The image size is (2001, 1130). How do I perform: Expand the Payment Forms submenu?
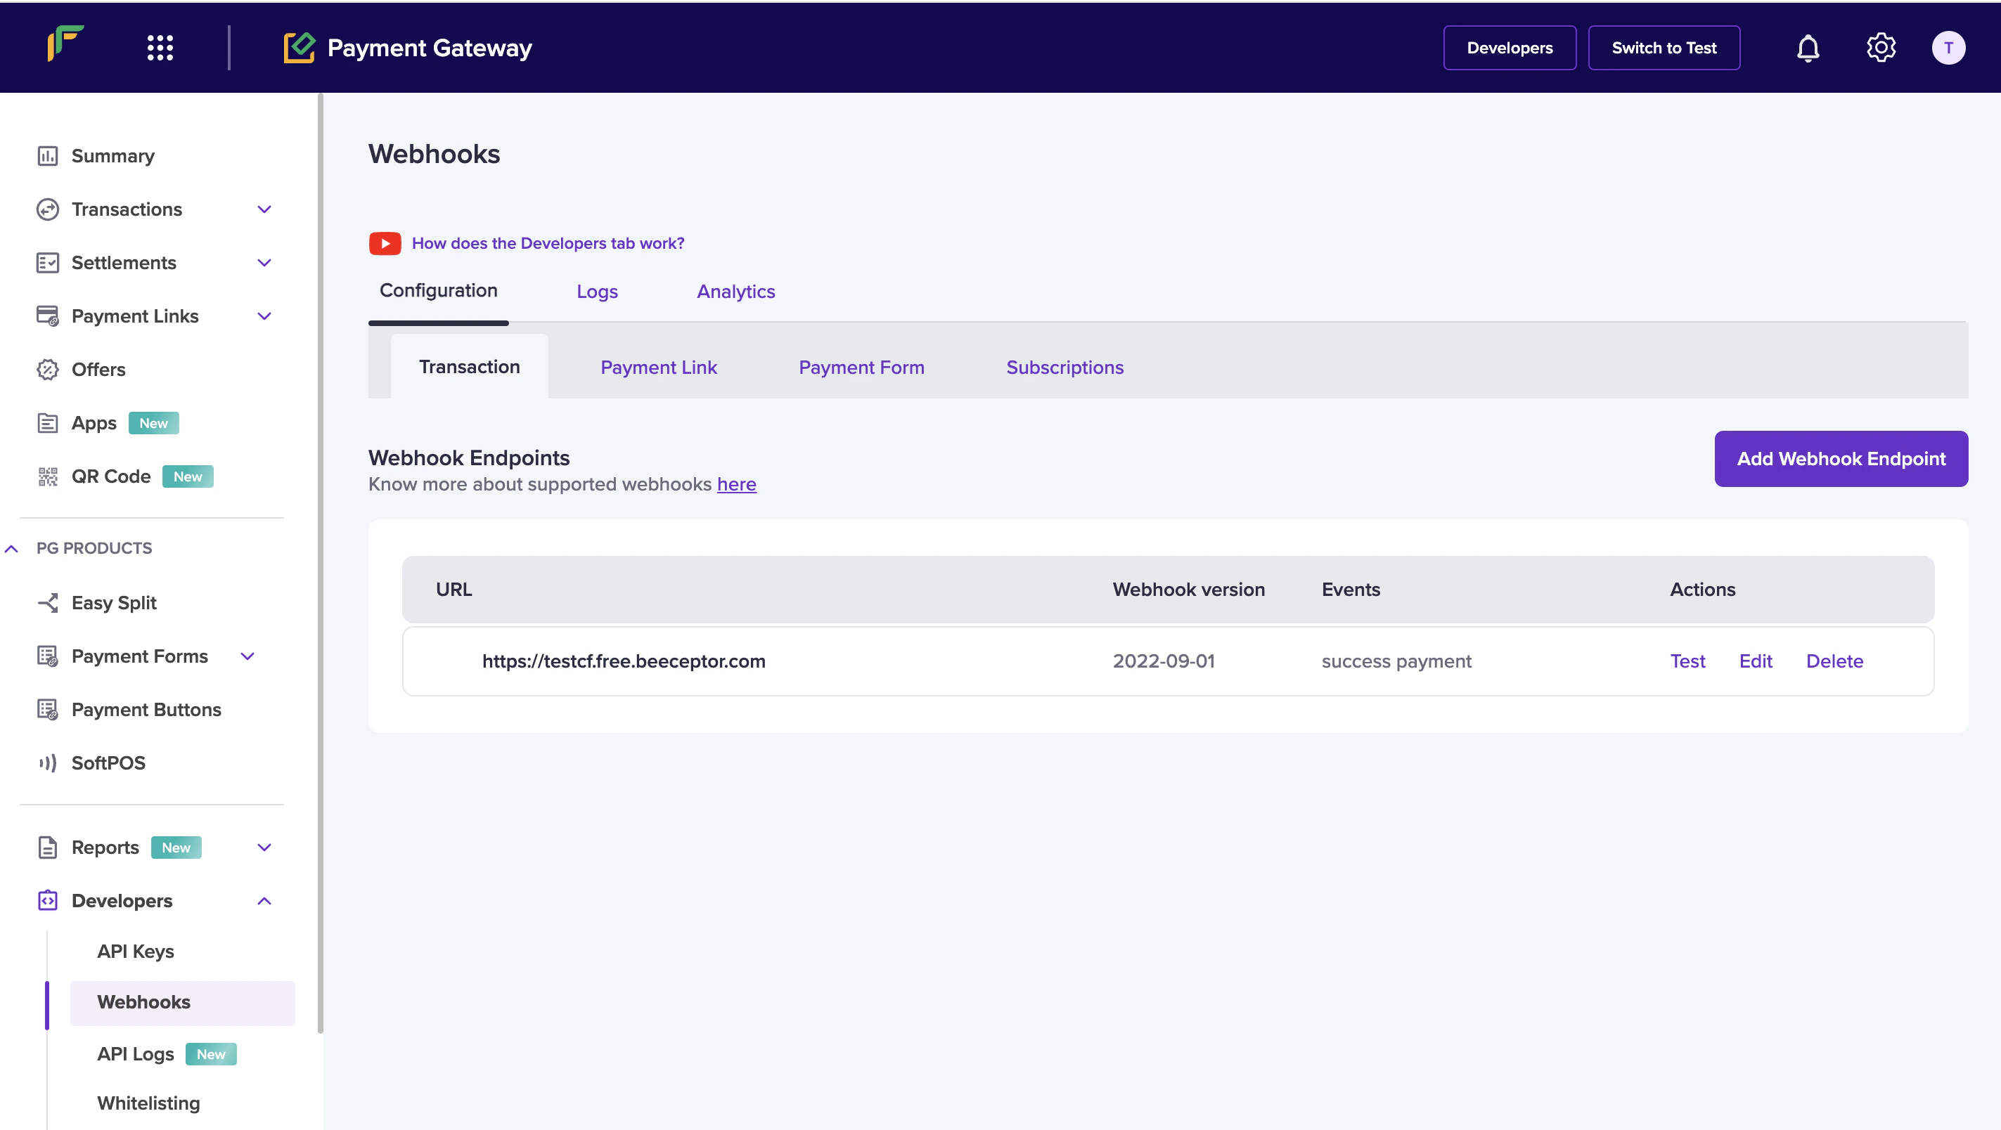pyautogui.click(x=247, y=656)
